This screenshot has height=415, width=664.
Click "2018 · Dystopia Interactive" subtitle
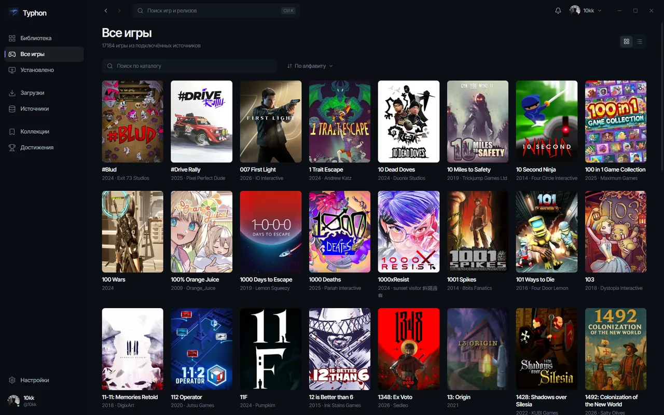(614, 288)
